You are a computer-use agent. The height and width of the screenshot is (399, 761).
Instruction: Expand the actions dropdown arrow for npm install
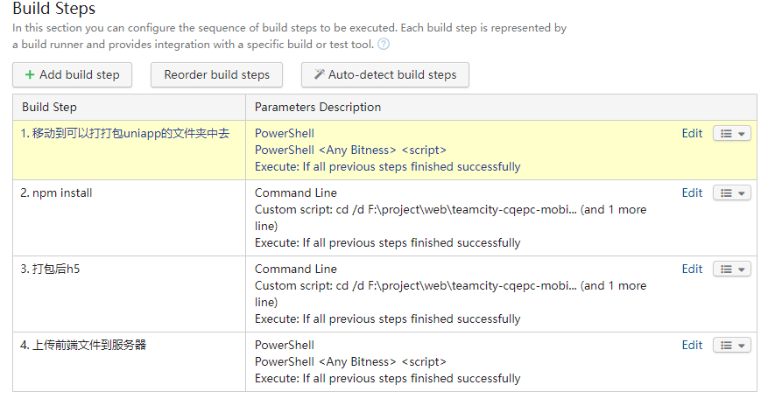(743, 193)
